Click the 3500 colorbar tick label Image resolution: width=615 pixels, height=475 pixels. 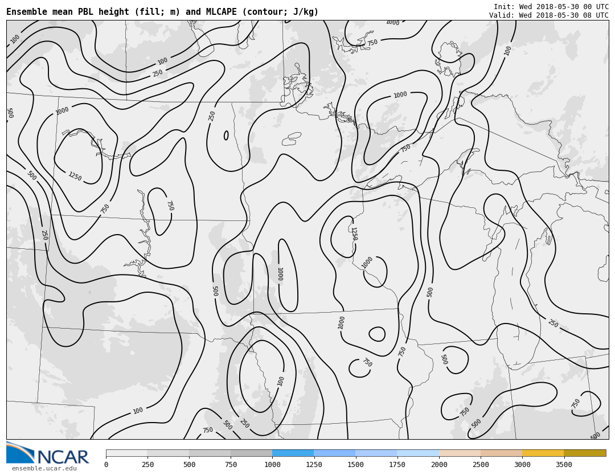[564, 465]
